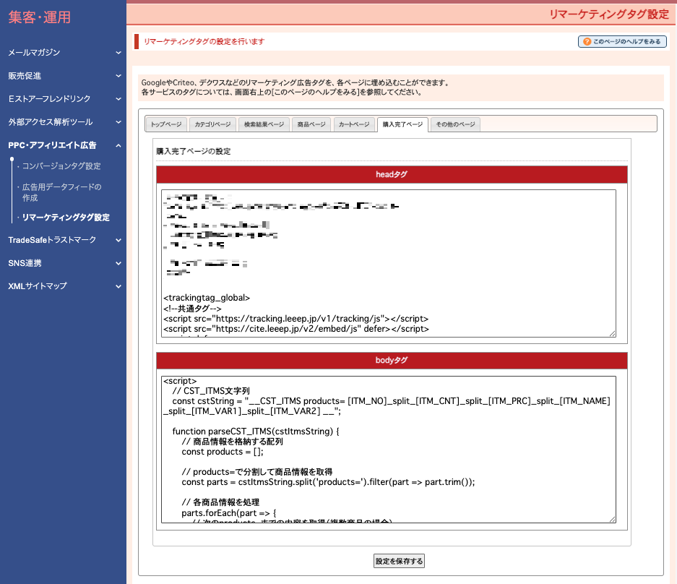Expand the TradeSafeトラストマーク chevron
This screenshot has height=584, width=677.
click(x=118, y=240)
